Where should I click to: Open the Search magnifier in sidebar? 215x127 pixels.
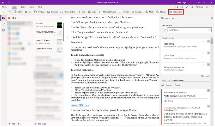click(4, 24)
